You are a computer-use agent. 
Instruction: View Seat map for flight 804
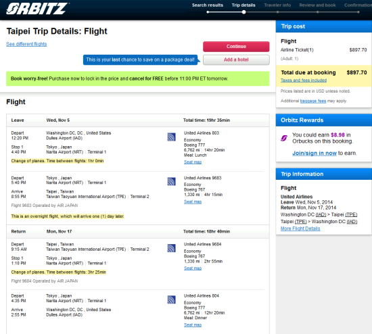(x=193, y=325)
